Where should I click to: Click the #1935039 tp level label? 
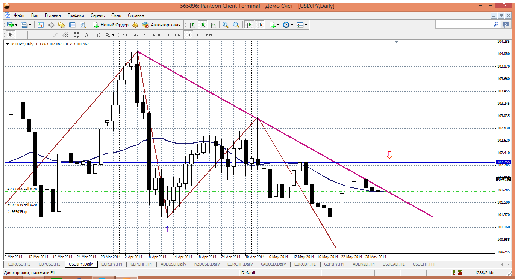click(x=17, y=212)
